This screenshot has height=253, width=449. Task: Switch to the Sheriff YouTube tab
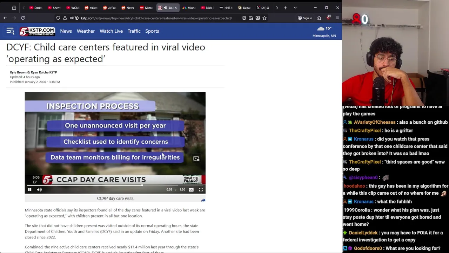pos(54,8)
